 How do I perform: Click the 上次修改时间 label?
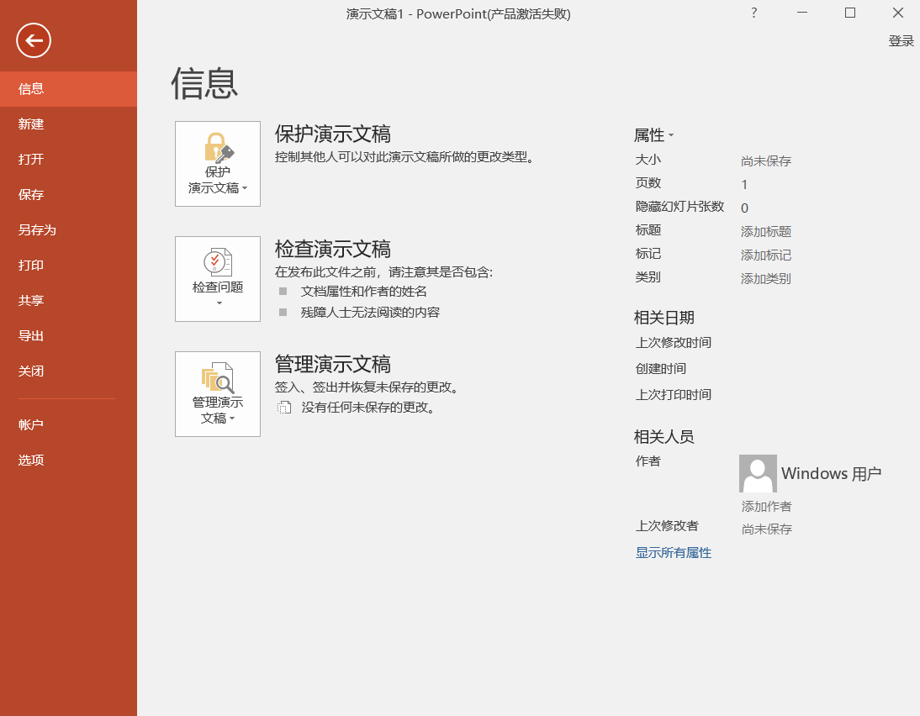(673, 343)
